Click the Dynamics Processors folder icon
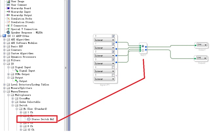The width and height of the screenshot is (212, 134). [9, 57]
